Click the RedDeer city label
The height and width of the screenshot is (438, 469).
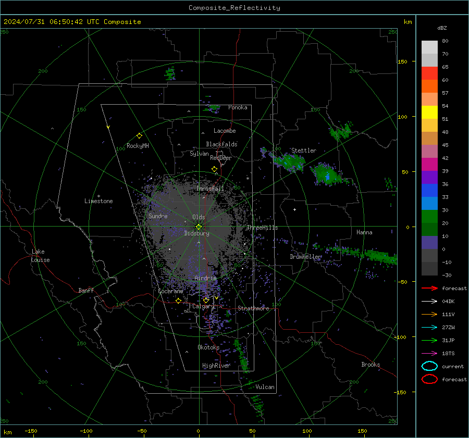[x=221, y=158]
